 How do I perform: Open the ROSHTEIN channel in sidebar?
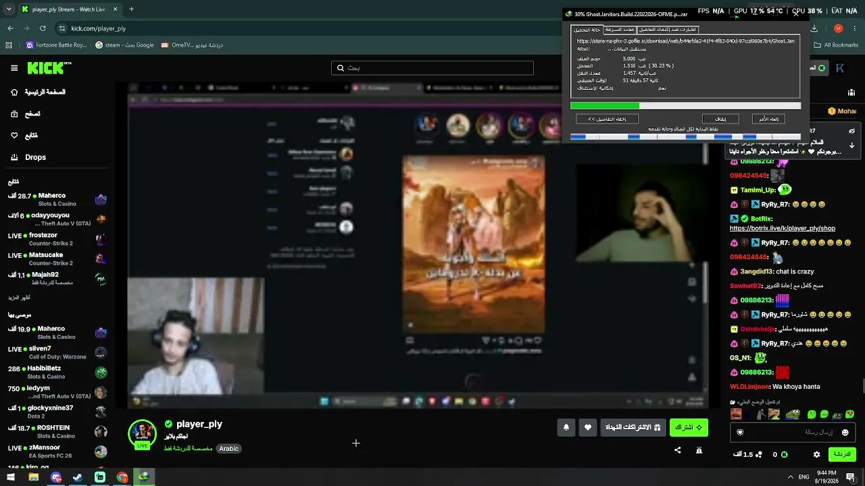(57, 431)
